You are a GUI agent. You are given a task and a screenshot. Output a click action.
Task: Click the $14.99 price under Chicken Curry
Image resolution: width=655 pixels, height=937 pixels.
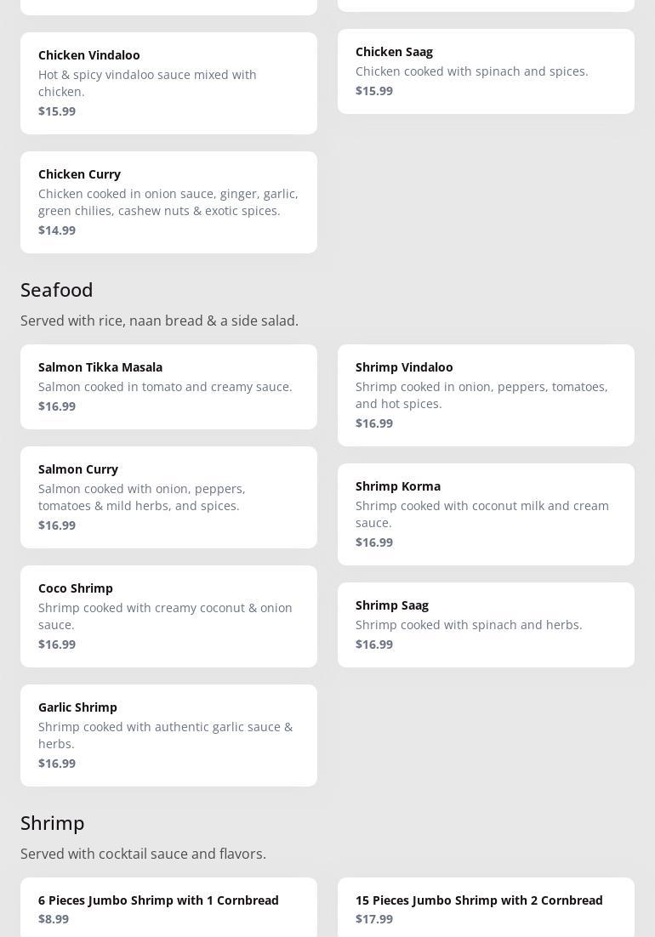click(x=57, y=230)
